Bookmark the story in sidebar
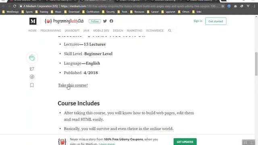The width and height of the screenshot is (258, 145). (x=32, y=85)
